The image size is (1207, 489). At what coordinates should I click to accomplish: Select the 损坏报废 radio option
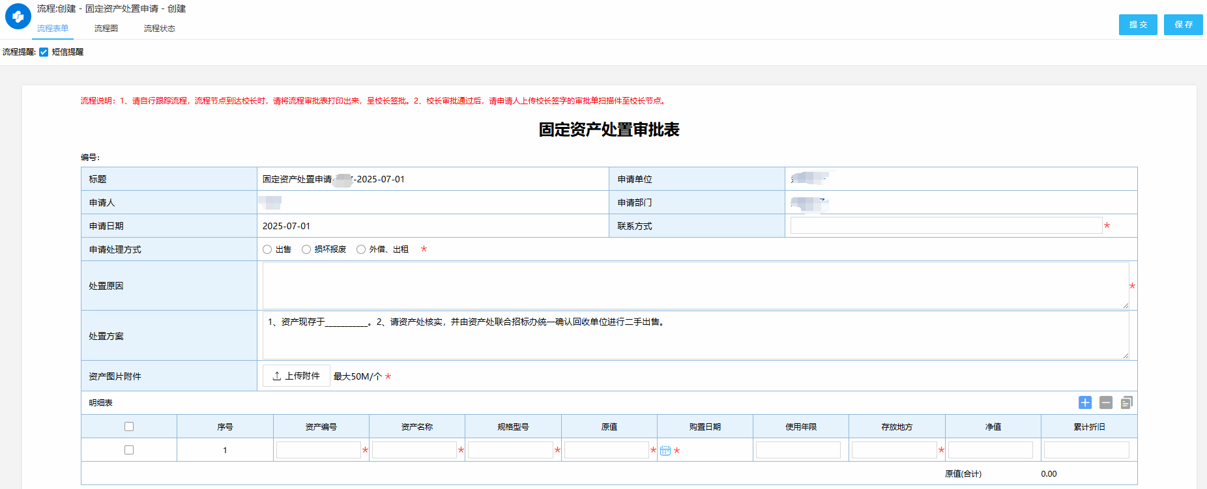point(306,249)
